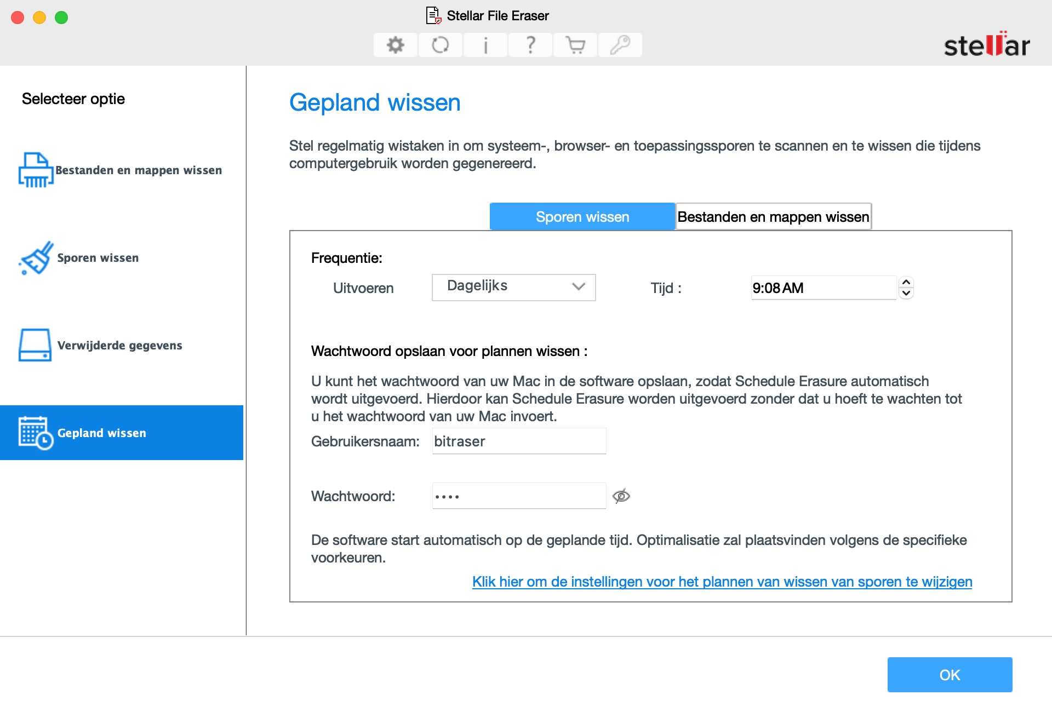Click the yellow minimize window button

point(39,18)
